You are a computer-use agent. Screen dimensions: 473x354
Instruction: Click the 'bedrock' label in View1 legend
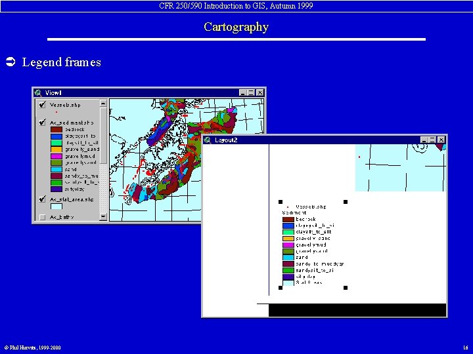tap(75, 129)
